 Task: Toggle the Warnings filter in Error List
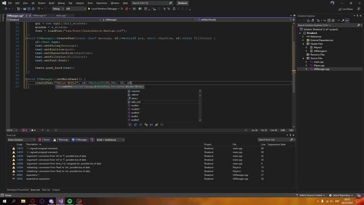61,140
